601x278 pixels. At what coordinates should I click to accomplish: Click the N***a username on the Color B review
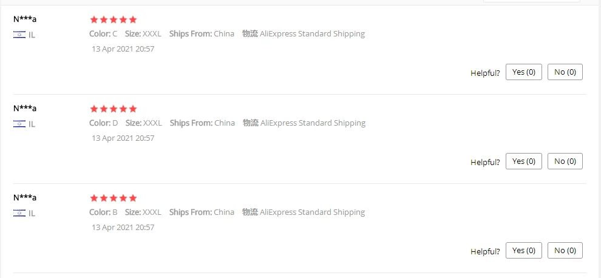click(x=25, y=198)
